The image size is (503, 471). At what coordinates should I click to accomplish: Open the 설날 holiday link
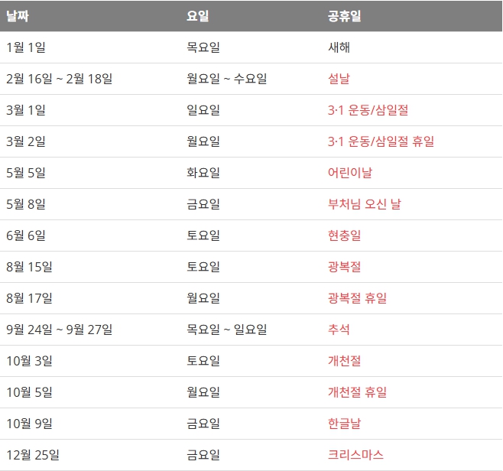click(339, 79)
